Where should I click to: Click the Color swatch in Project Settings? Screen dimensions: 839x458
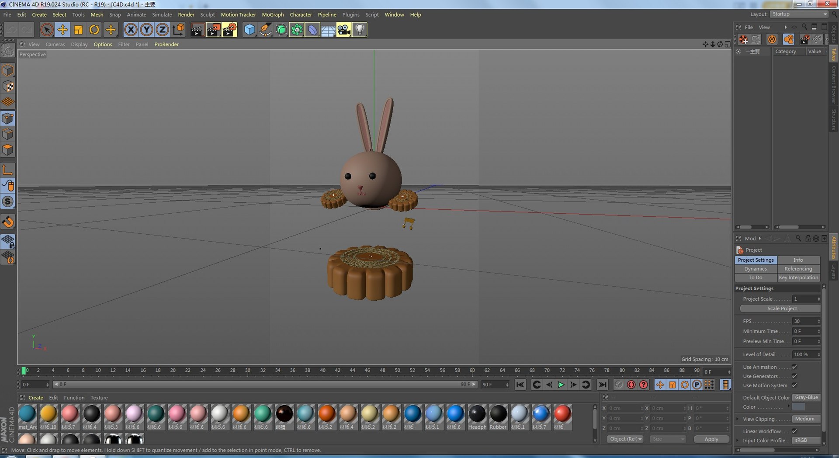pyautogui.click(x=798, y=407)
